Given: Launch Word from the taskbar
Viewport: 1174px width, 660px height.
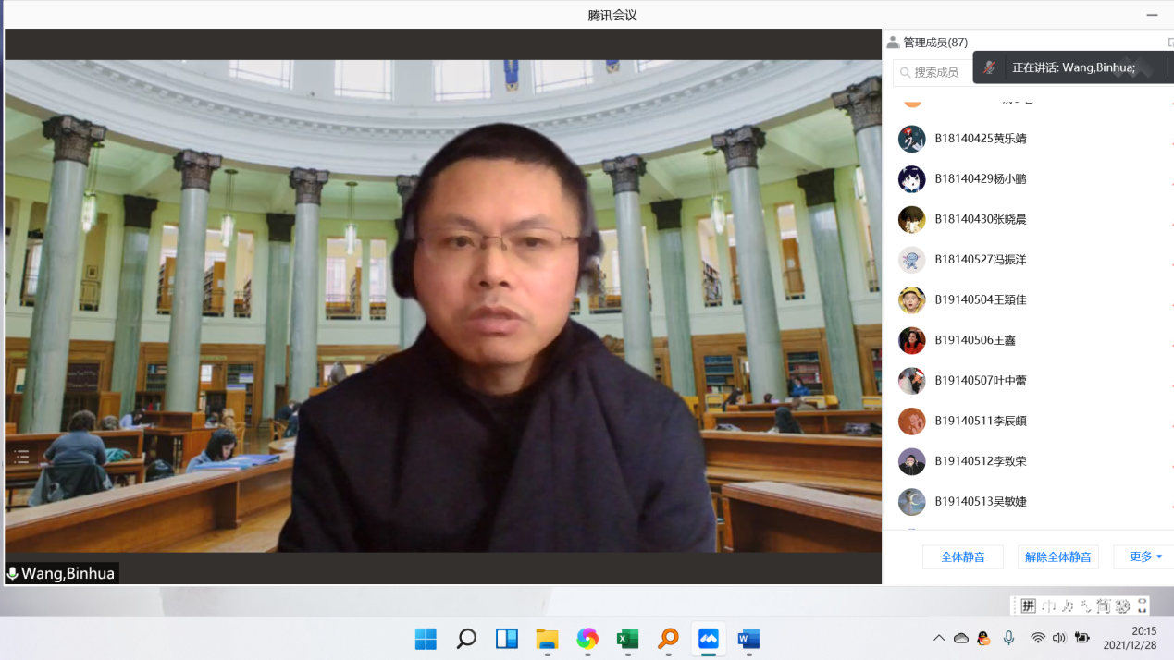Looking at the screenshot, I should coord(748,639).
